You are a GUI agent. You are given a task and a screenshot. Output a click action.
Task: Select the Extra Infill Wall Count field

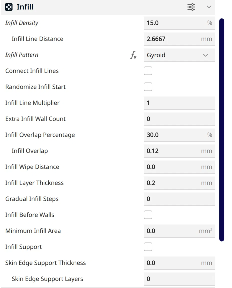179,119
